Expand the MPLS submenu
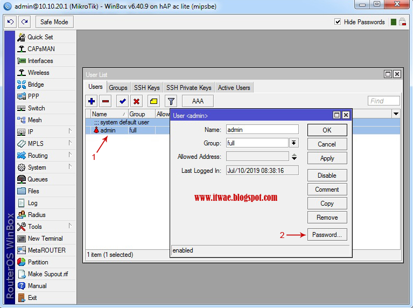This screenshot has width=413, height=308. (70, 143)
